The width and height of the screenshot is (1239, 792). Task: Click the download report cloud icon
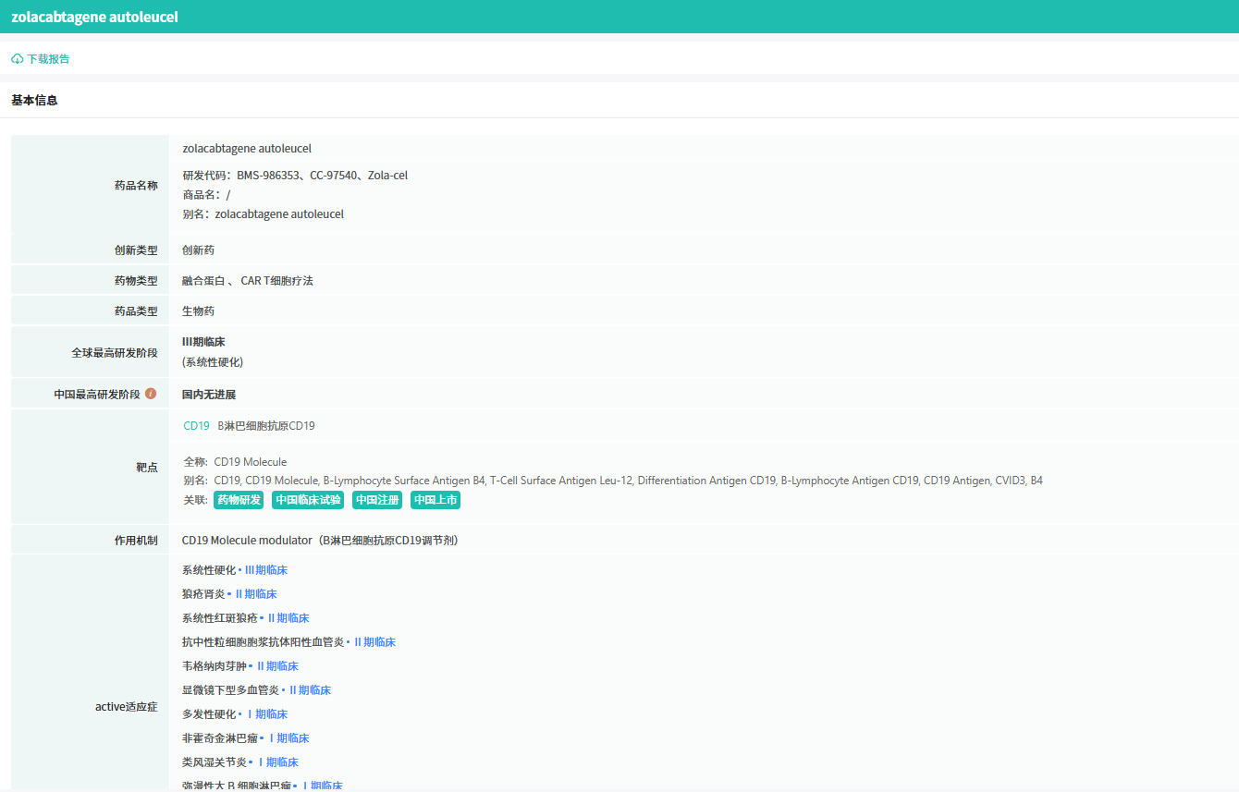[x=18, y=59]
